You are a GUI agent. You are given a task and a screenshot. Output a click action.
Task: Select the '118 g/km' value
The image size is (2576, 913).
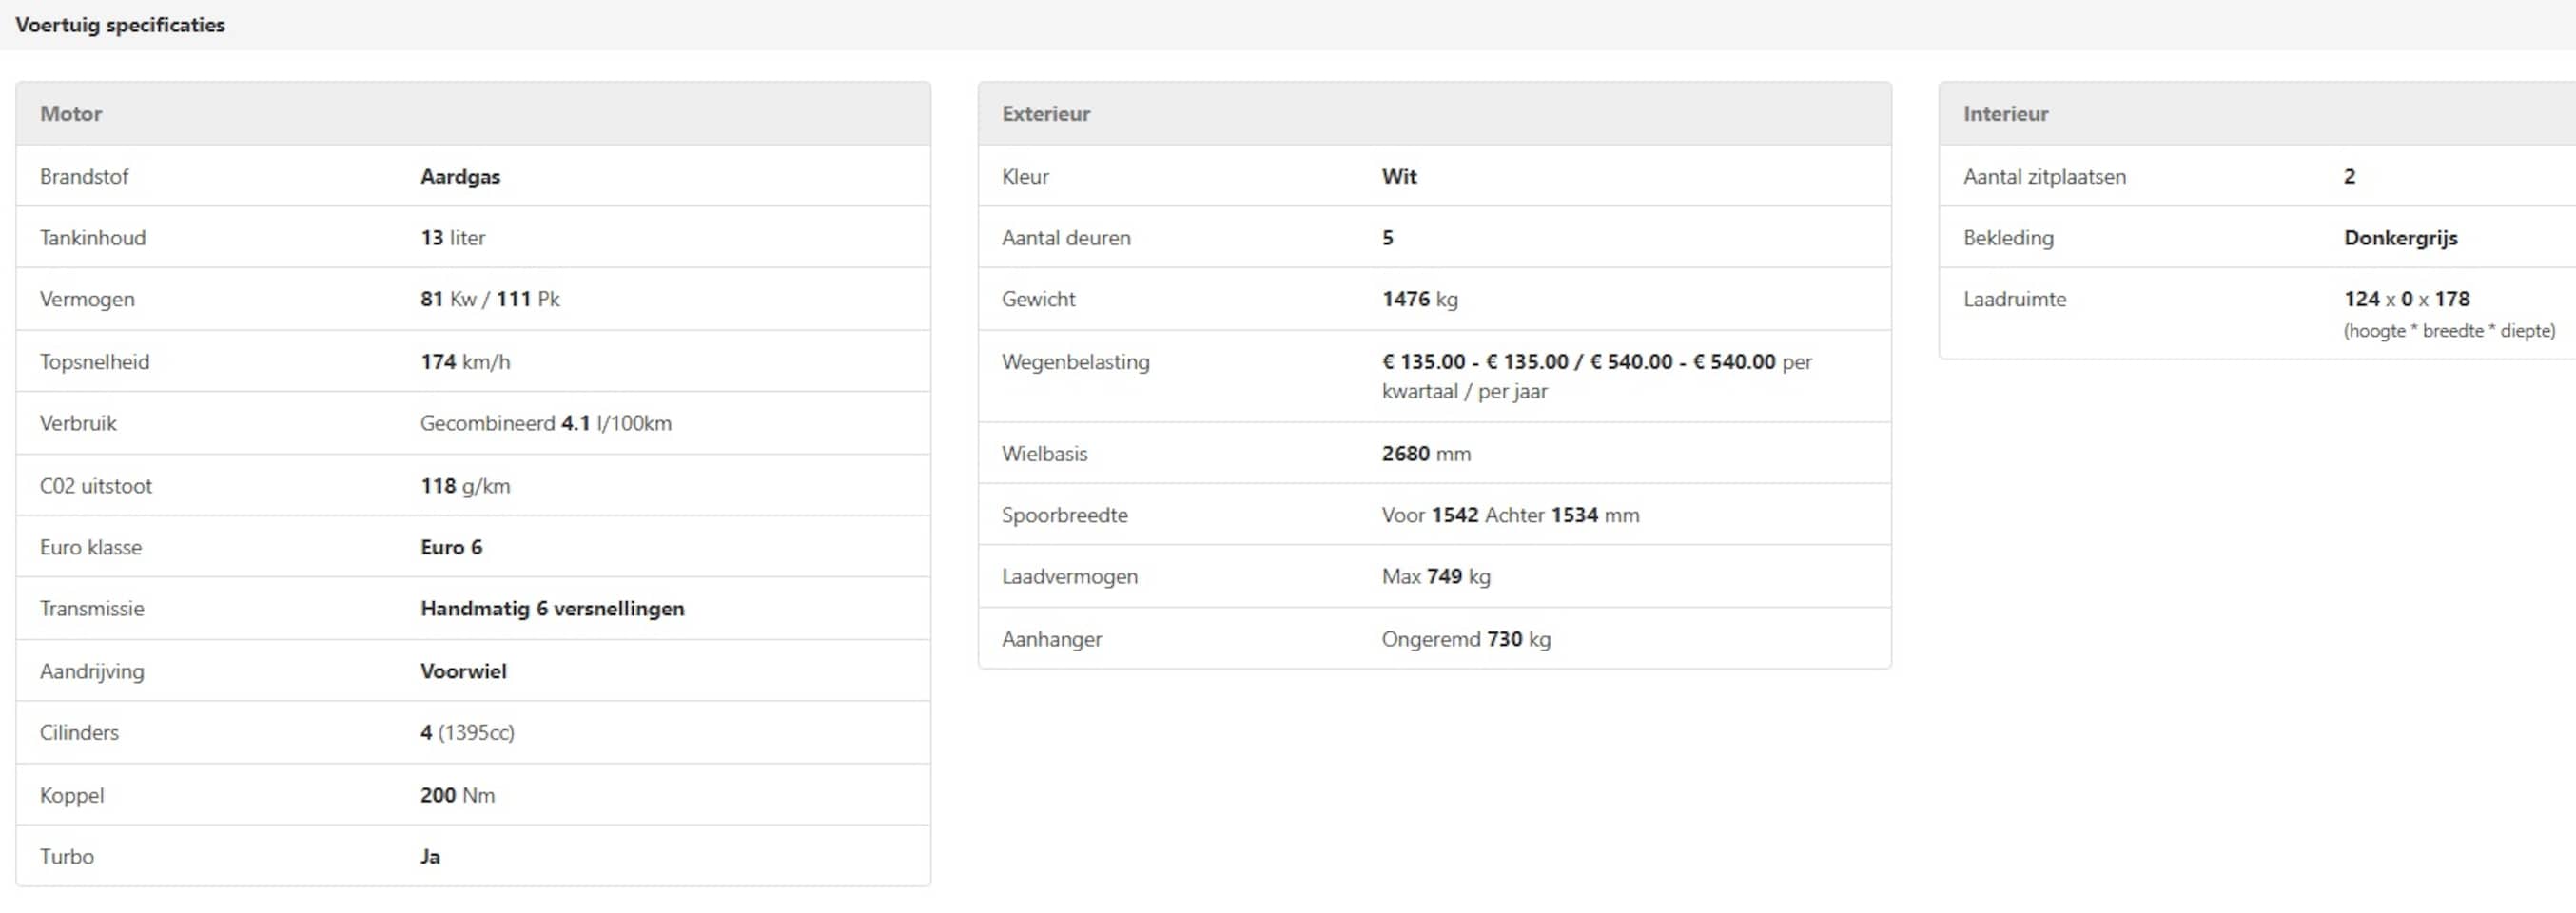[x=465, y=486]
